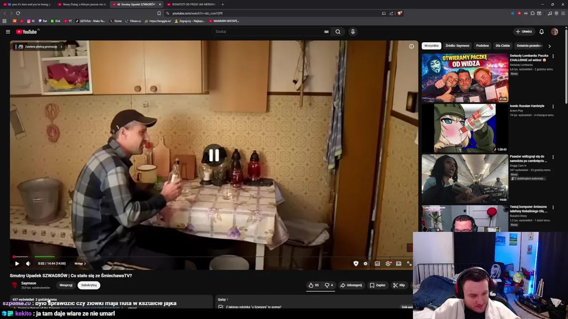Click the Utwórz create button
This screenshot has height=319, width=568.
click(524, 31)
